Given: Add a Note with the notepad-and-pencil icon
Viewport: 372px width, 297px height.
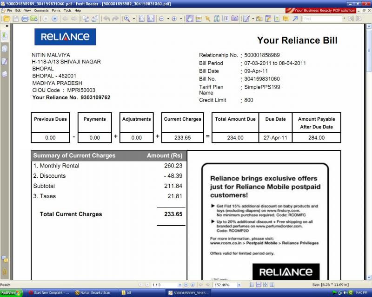Looking at the screenshot, I should coord(268,19).
